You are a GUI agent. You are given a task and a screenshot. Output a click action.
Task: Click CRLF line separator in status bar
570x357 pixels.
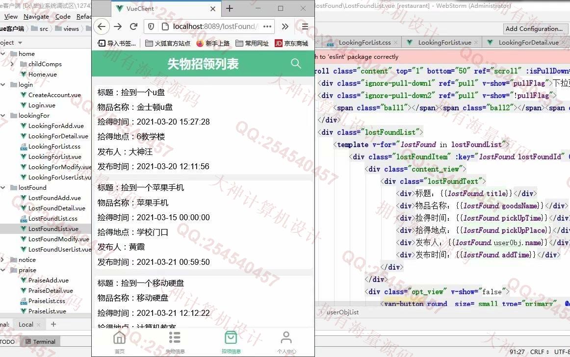540,352
